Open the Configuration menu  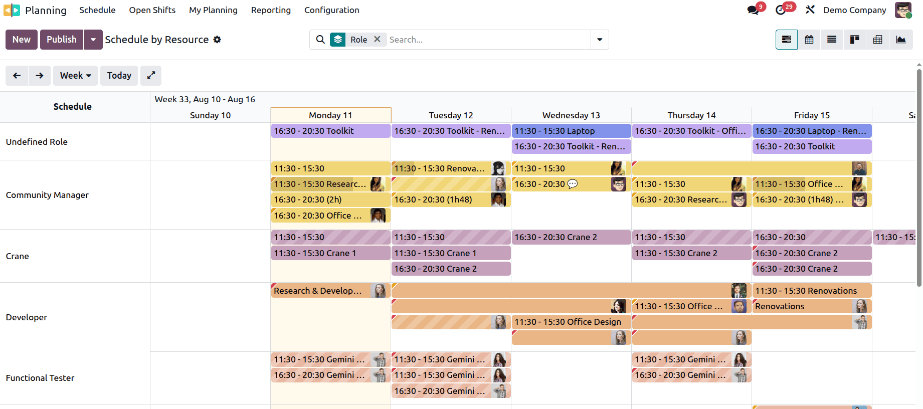pyautogui.click(x=332, y=10)
